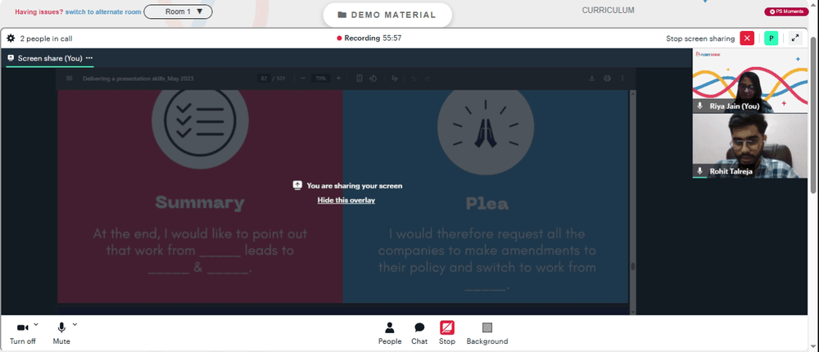Turn off the camera
The height and width of the screenshot is (352, 819).
click(22, 333)
